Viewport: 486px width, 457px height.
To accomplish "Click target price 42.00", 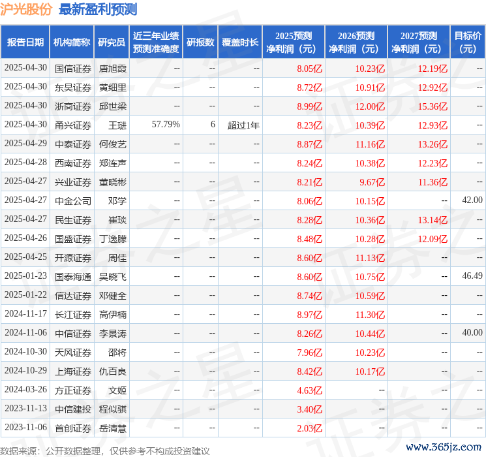I will pyautogui.click(x=472, y=200).
